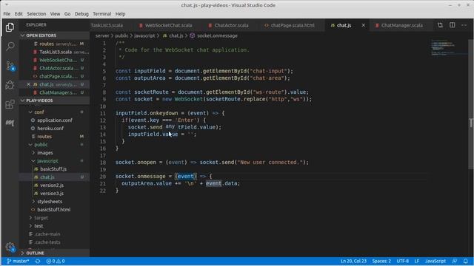Screen dimensions: 474x266
Task: Switch to the WebSocketChat.scala tab
Action: [x=168, y=25]
